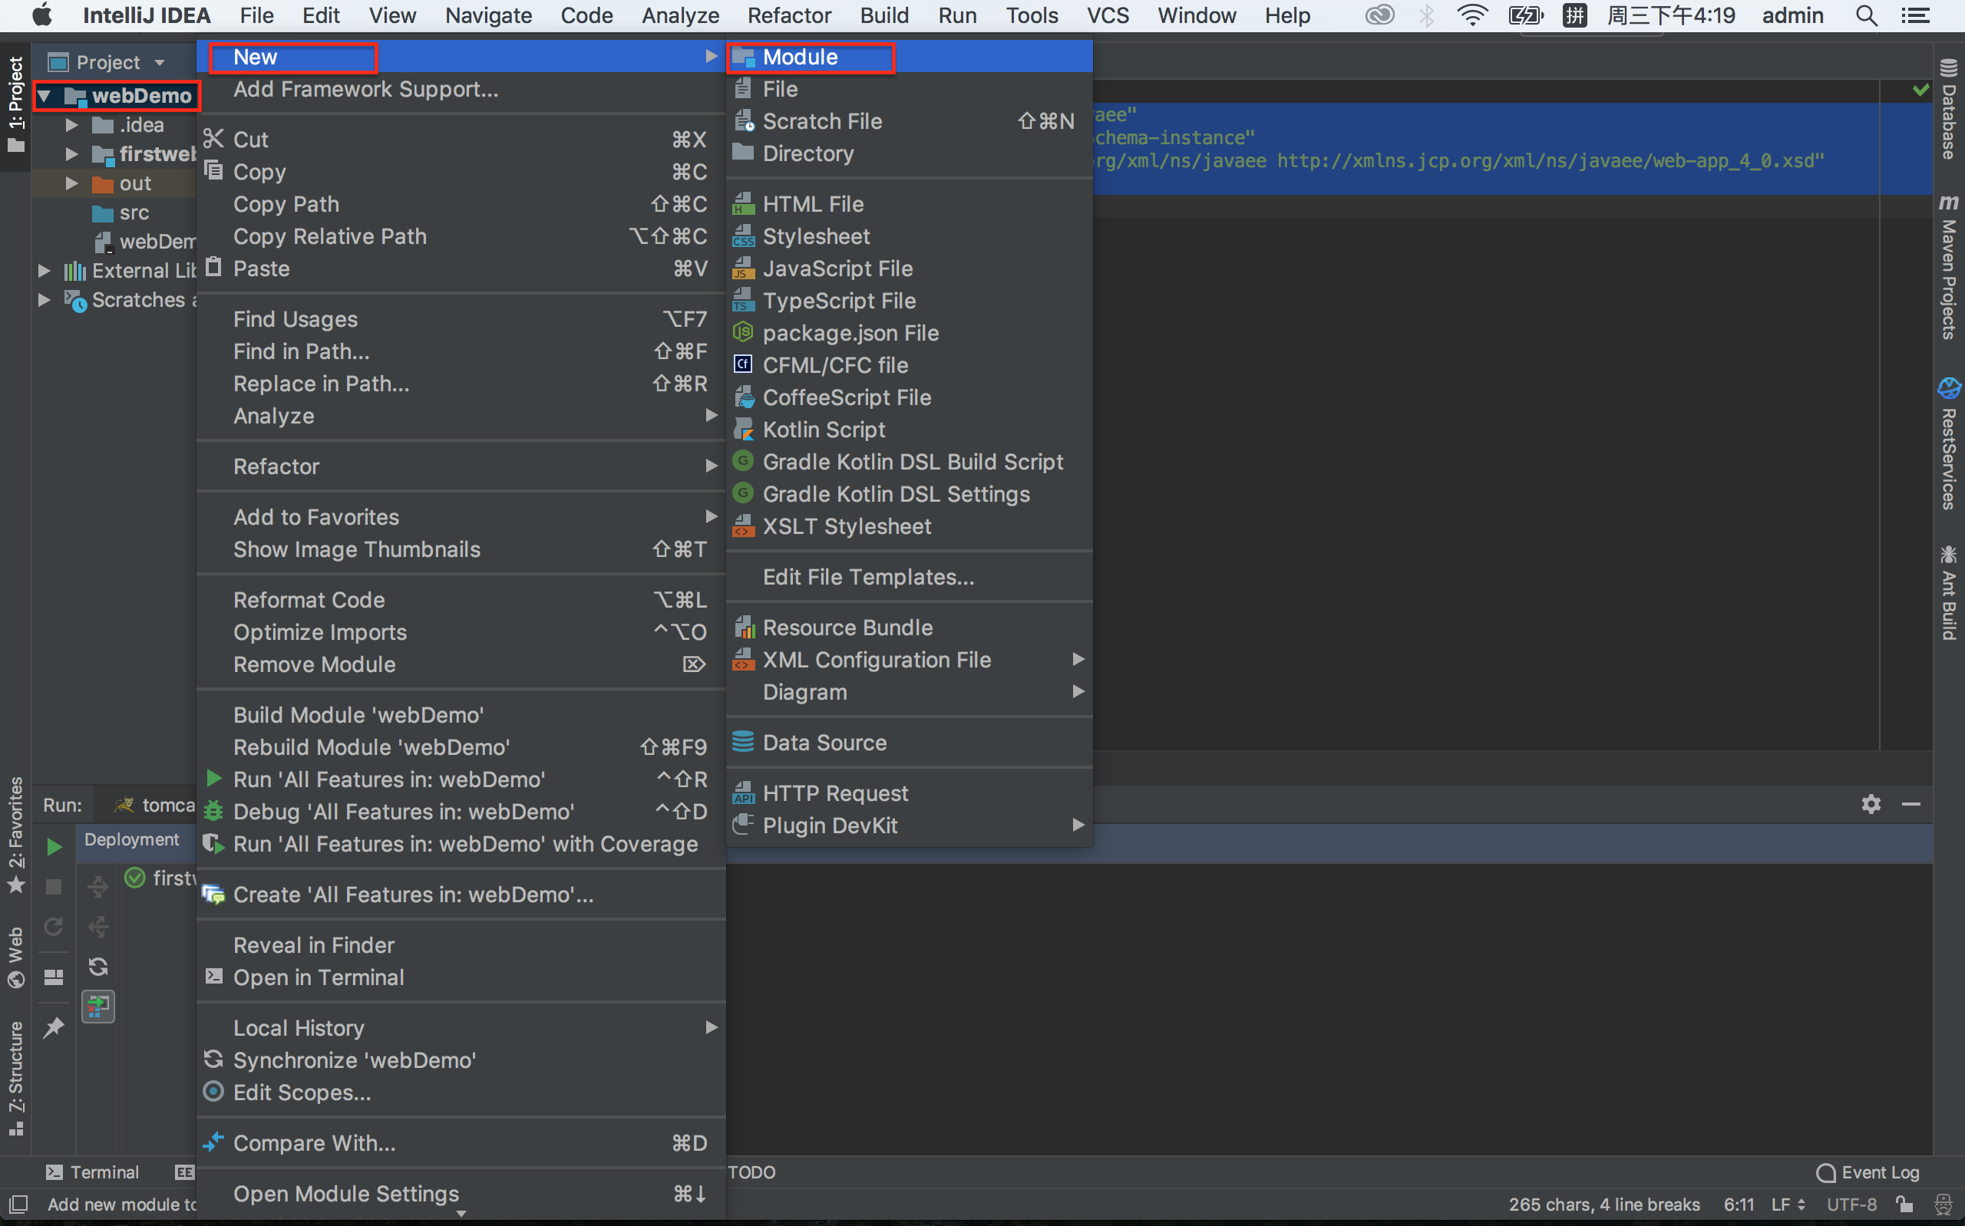
Task: Click Edit File Templates... entry
Action: click(x=867, y=577)
